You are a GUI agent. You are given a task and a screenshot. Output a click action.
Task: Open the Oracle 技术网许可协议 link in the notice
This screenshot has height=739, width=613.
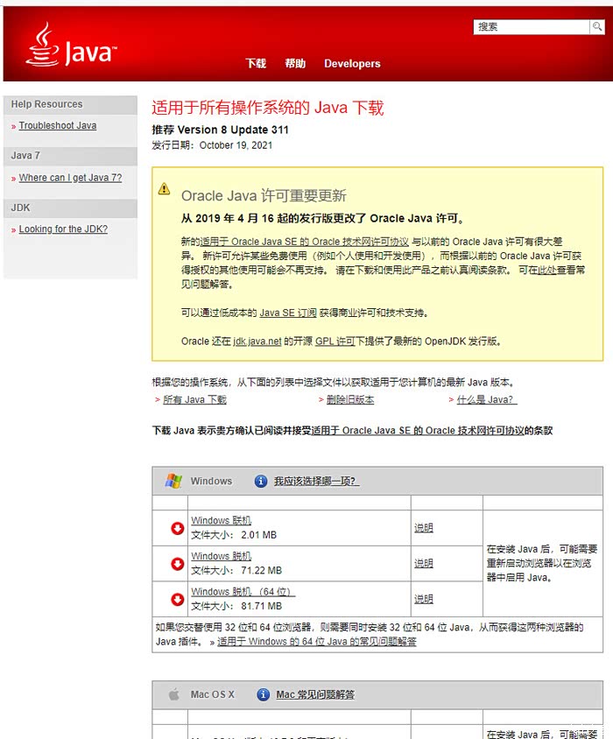[x=304, y=242]
